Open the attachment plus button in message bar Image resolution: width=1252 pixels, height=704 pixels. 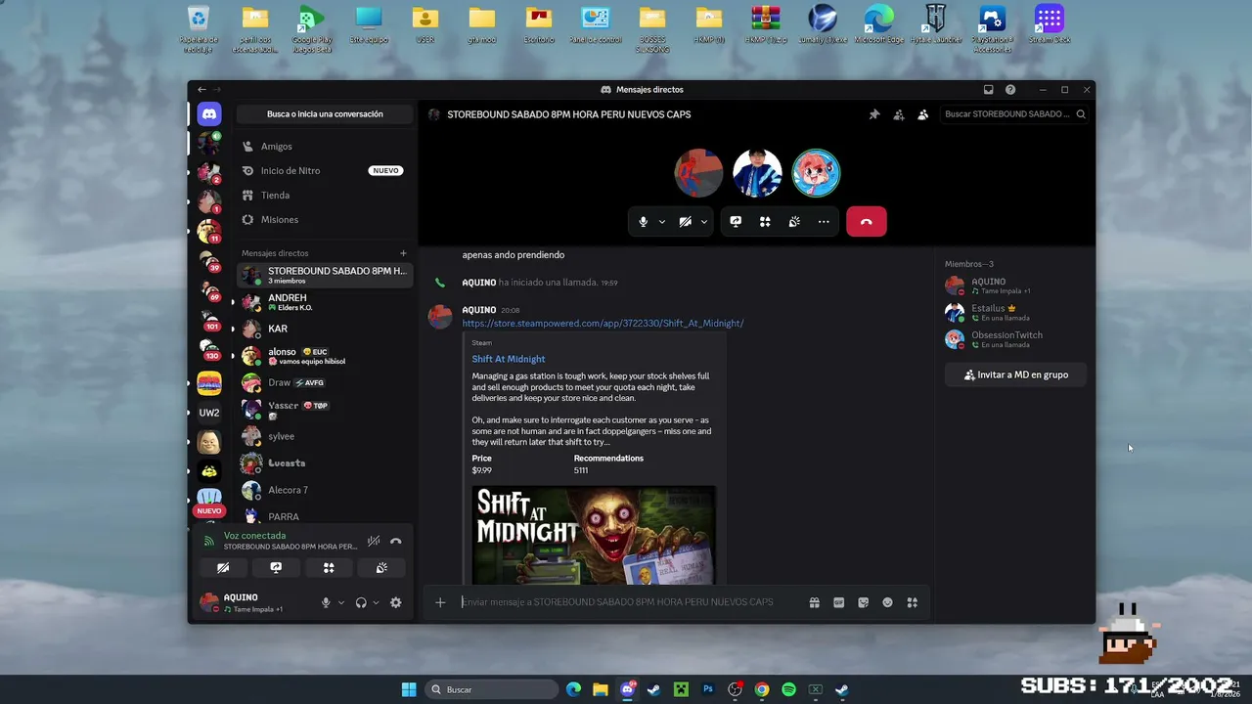click(440, 602)
